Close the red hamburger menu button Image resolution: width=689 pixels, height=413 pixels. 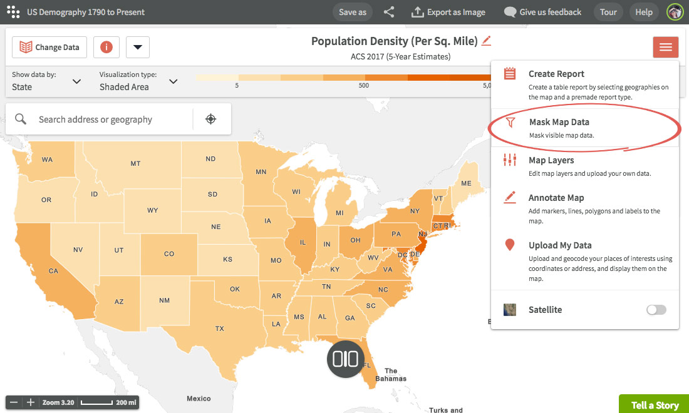665,47
